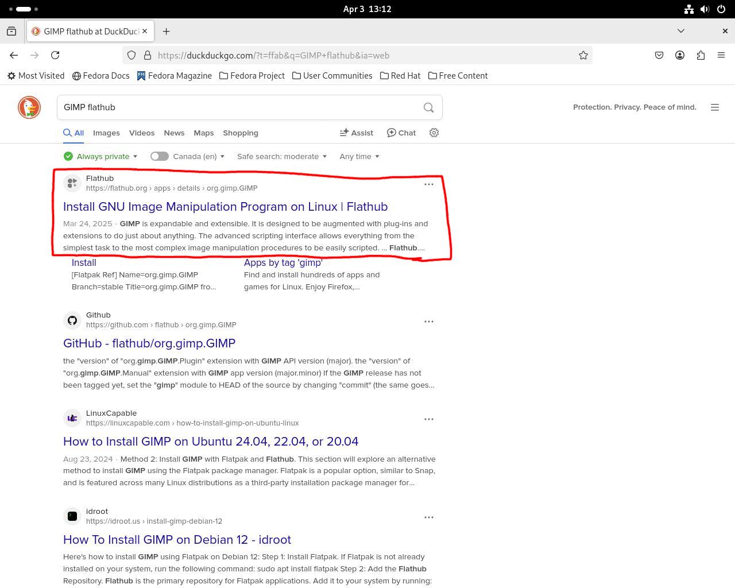Image resolution: width=735 pixels, height=588 pixels.
Task: Click the idroot result favicon
Action: point(72,516)
